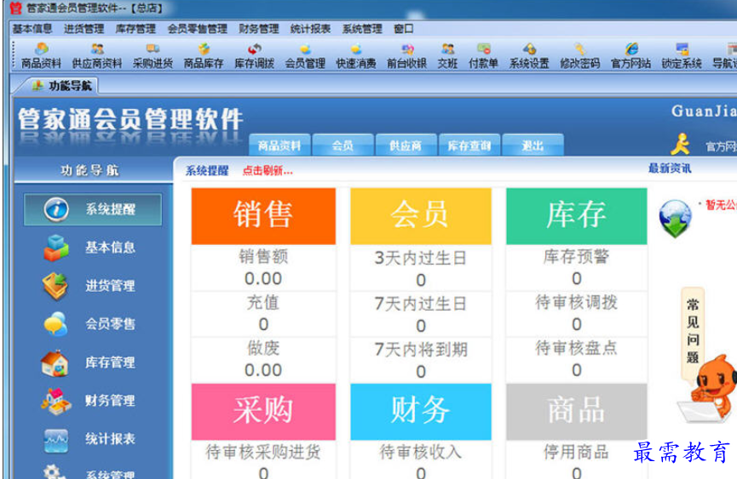Open the 统计报表 menu

pos(310,29)
